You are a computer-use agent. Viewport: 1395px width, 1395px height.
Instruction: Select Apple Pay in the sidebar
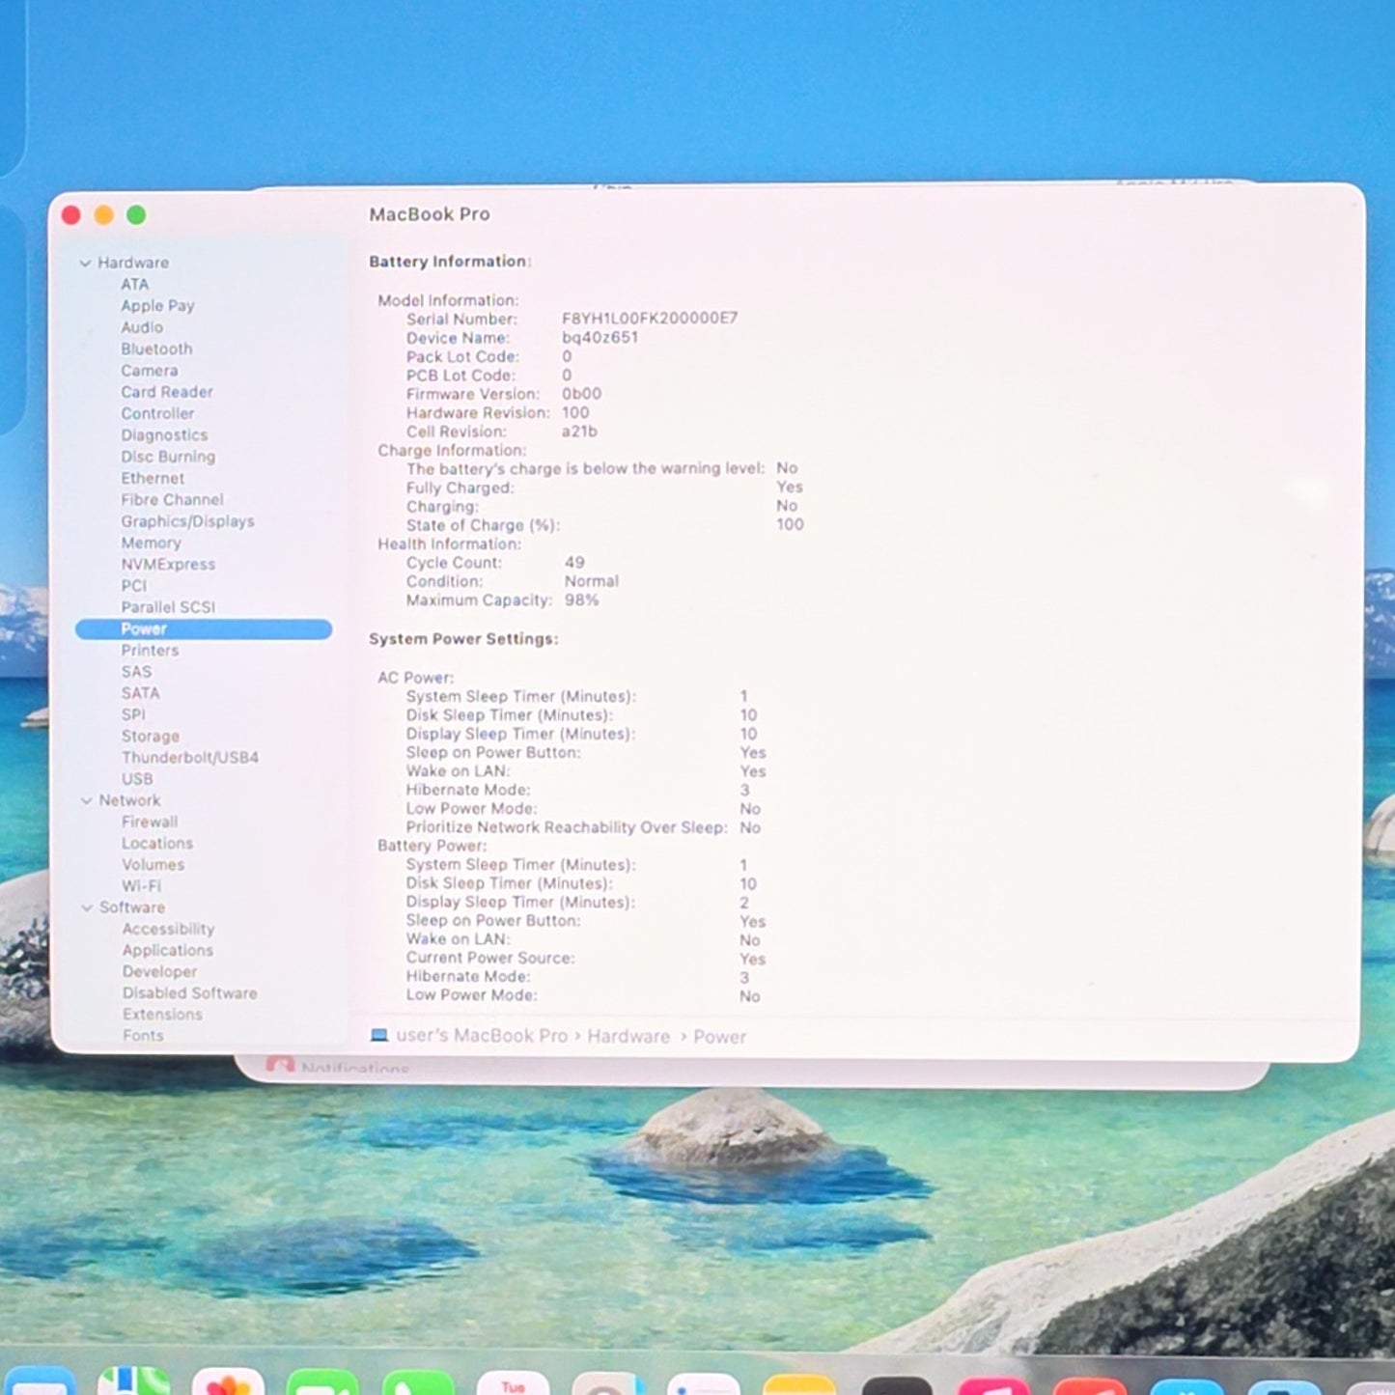pos(157,306)
